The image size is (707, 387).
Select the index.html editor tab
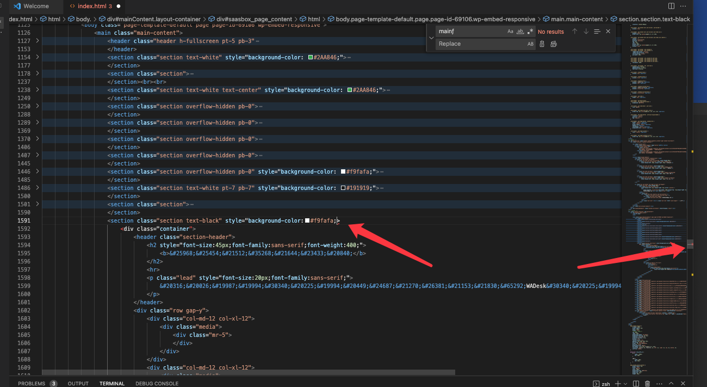(94, 6)
